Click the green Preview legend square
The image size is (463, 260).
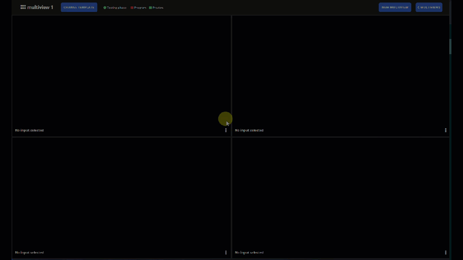[150, 8]
